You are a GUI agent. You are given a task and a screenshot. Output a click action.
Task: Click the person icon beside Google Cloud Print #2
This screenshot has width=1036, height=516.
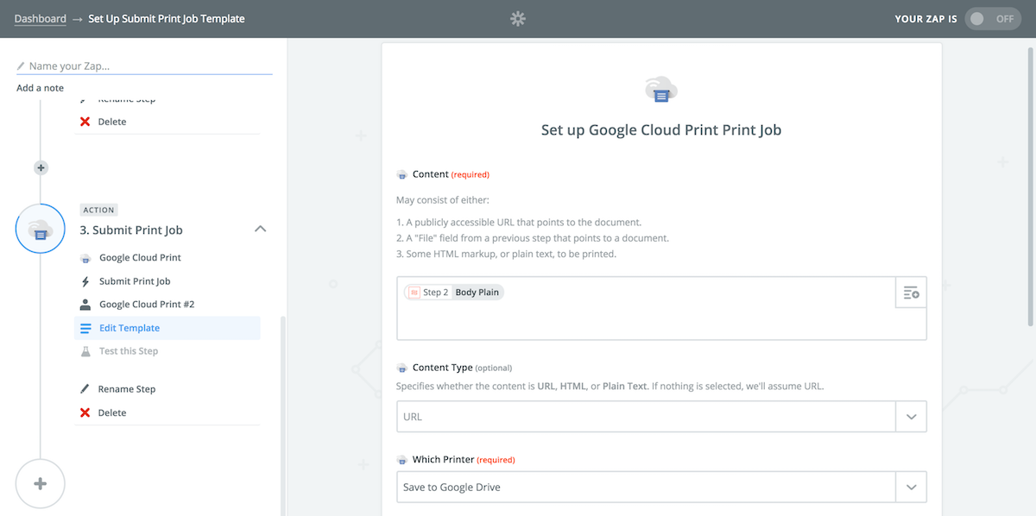pyautogui.click(x=85, y=304)
